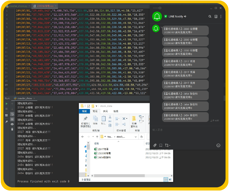The height and width of the screenshot is (191, 230).
Task: Search messages in LINE Notify chat
Action: click(210, 17)
